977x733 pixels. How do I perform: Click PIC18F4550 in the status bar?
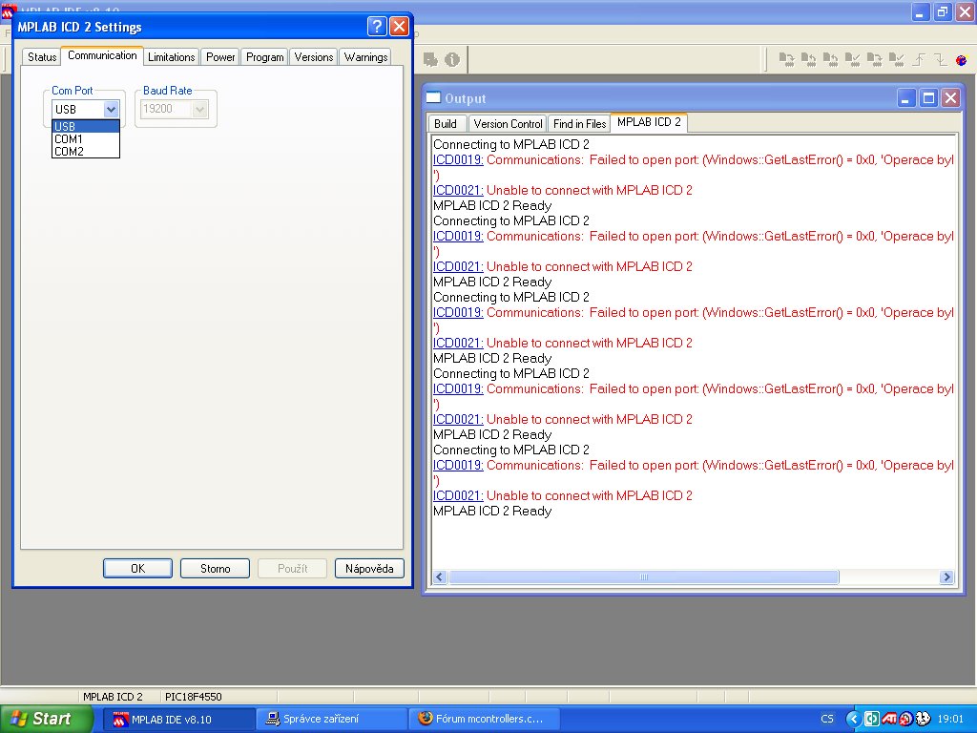[193, 697]
